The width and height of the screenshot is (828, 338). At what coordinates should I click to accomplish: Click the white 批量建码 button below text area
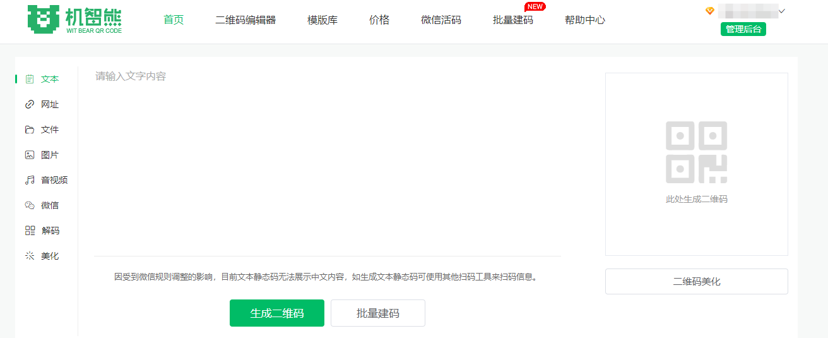tap(377, 313)
